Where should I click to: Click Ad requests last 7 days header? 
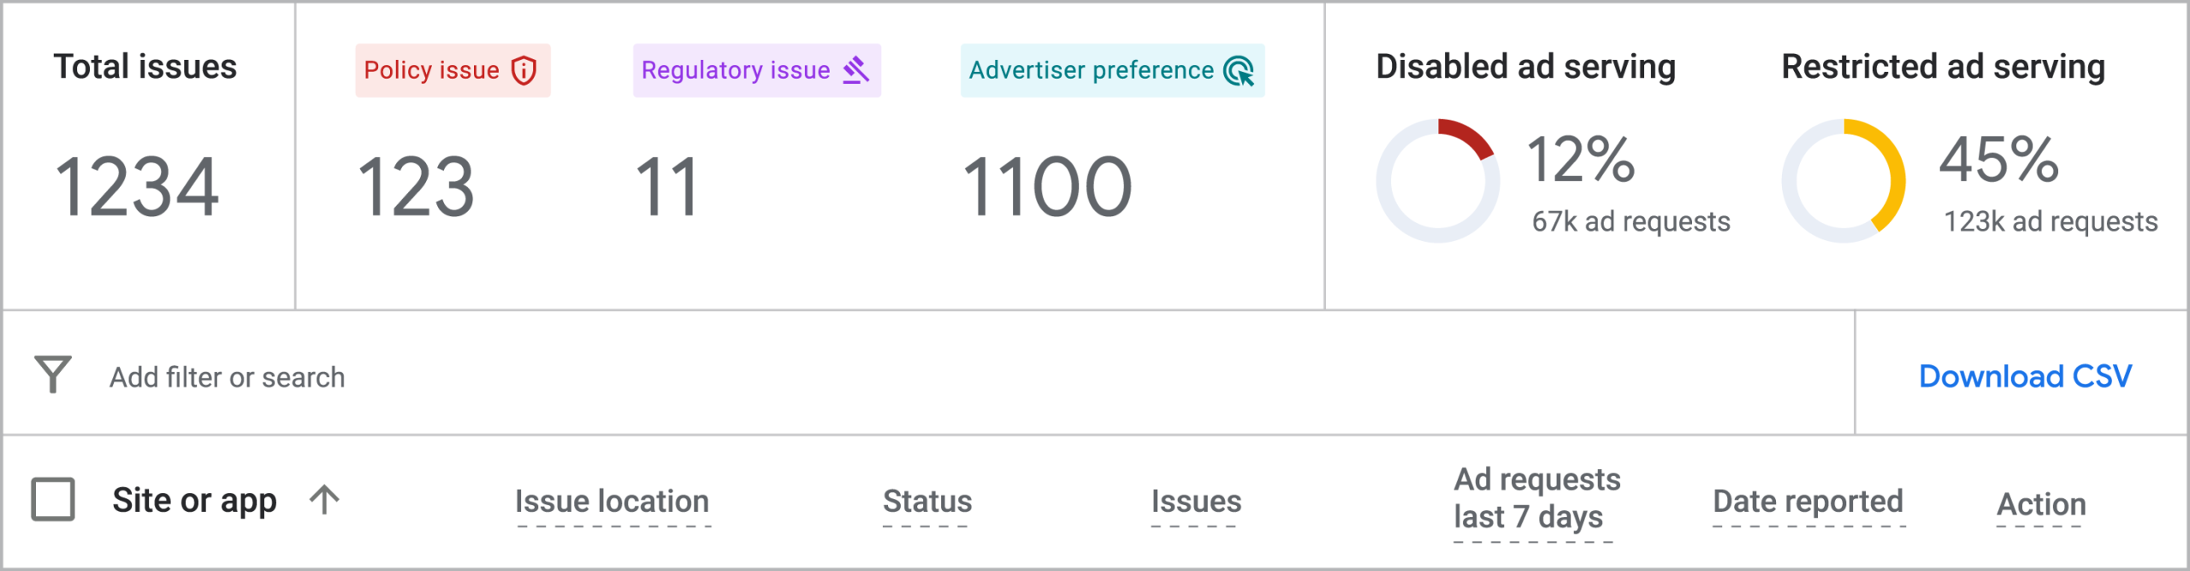pyautogui.click(x=1536, y=498)
